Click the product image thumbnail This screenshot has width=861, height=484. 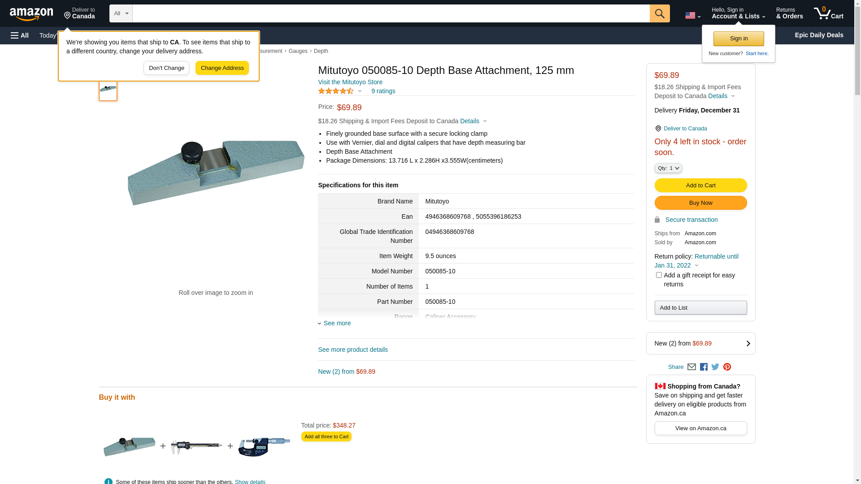pos(108,89)
